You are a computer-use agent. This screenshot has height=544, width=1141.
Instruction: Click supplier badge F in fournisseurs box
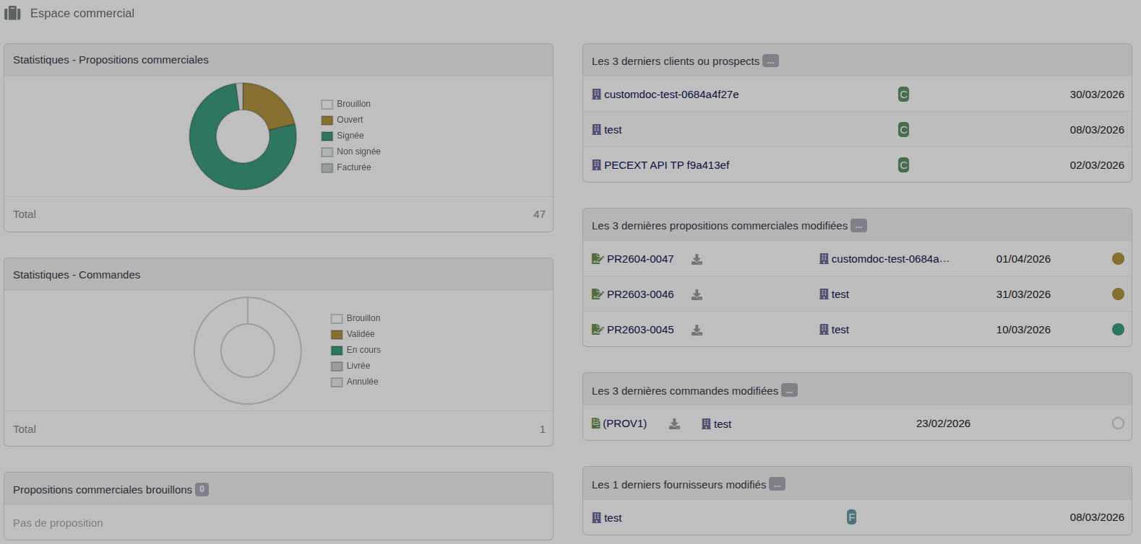[851, 517]
